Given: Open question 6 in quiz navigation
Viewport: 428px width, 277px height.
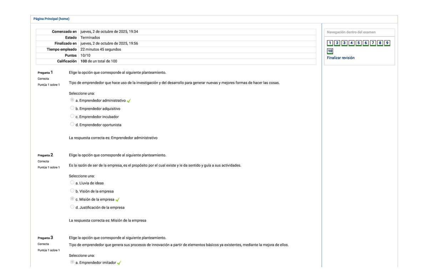Looking at the screenshot, I should (x=366, y=43).
